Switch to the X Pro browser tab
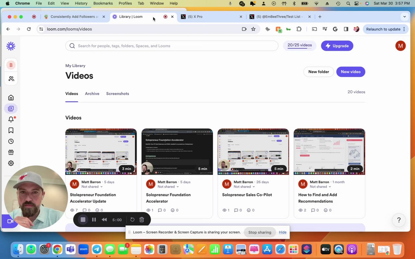The width and height of the screenshot is (415, 259). [x=211, y=17]
